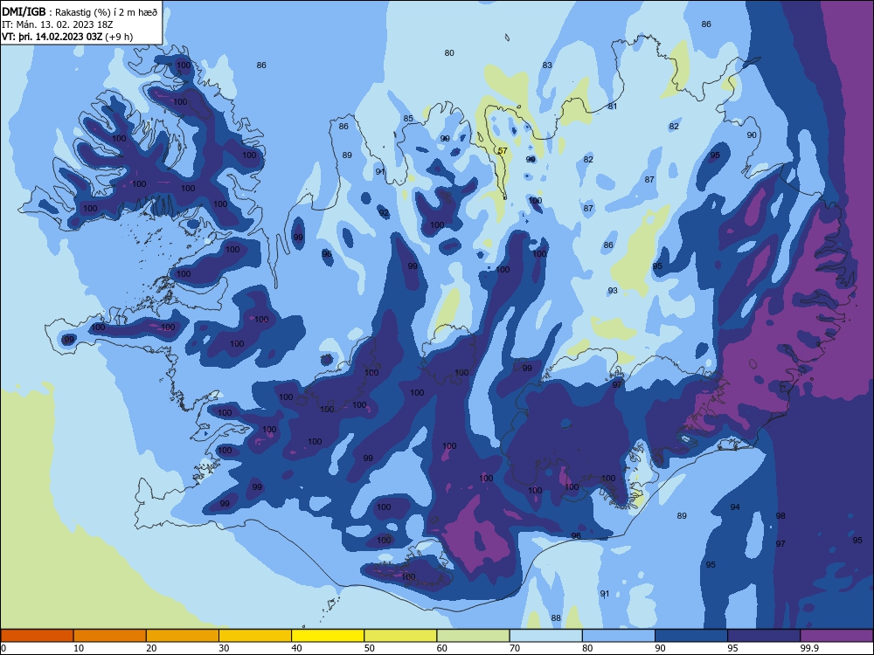The width and height of the screenshot is (874, 655).
Task: Click the orange 10–20 legend swatch
Action: point(110,636)
